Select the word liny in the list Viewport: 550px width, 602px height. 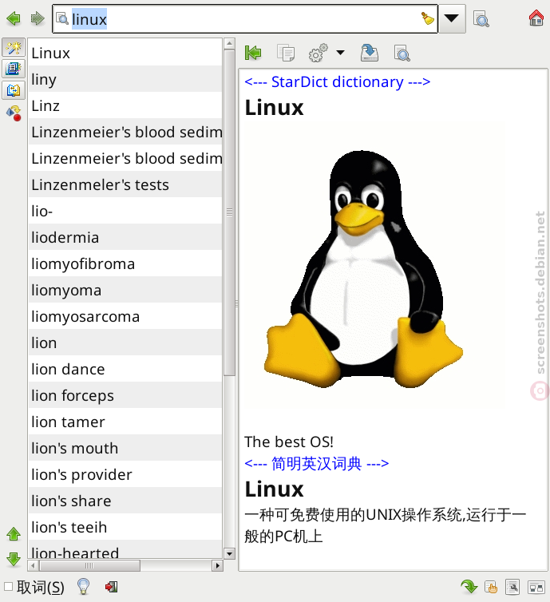pos(125,79)
